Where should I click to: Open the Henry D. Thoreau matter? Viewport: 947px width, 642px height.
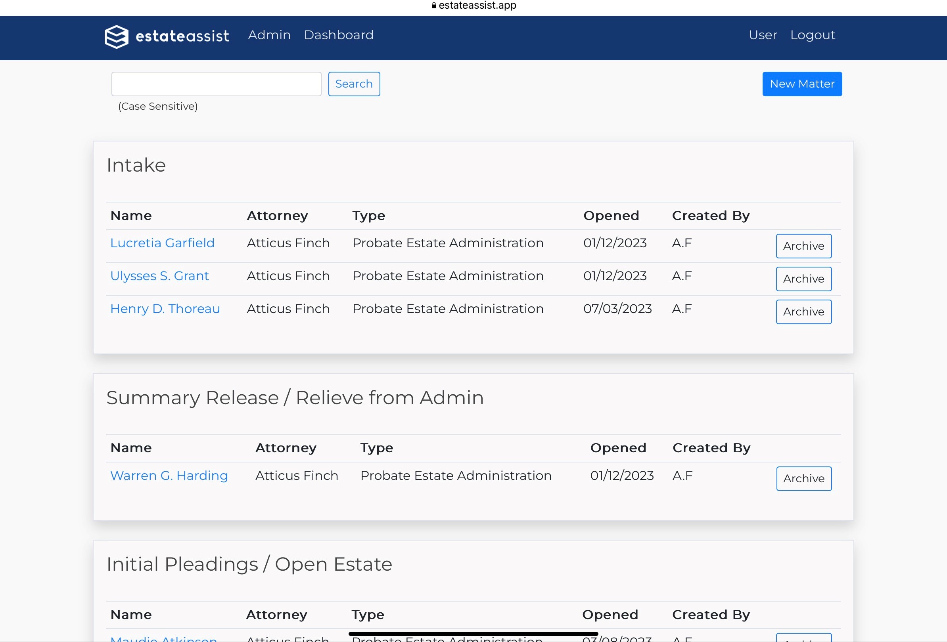coord(165,309)
